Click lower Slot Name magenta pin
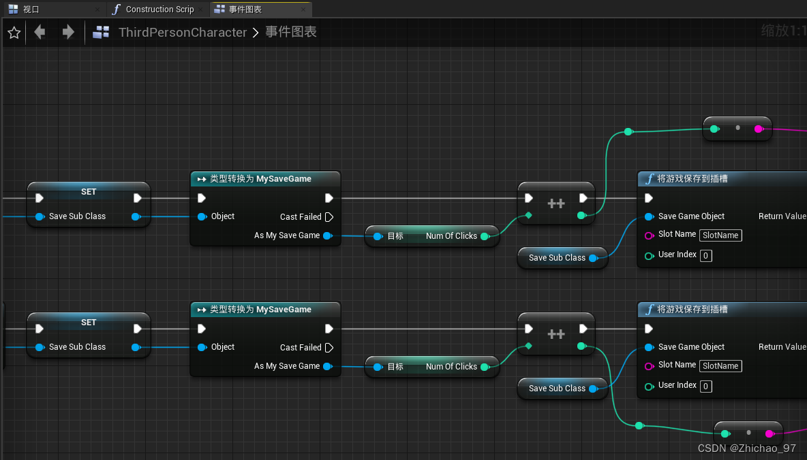 pyautogui.click(x=650, y=366)
